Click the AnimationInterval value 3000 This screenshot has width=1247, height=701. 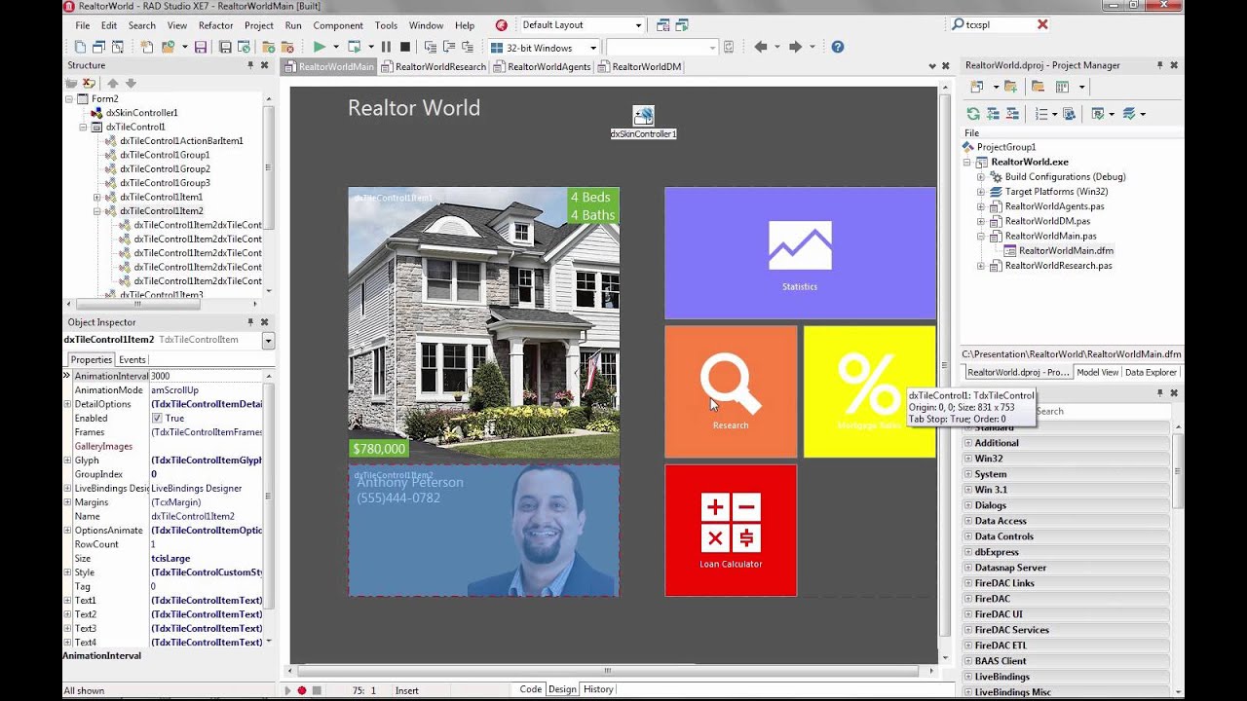pyautogui.click(x=206, y=376)
